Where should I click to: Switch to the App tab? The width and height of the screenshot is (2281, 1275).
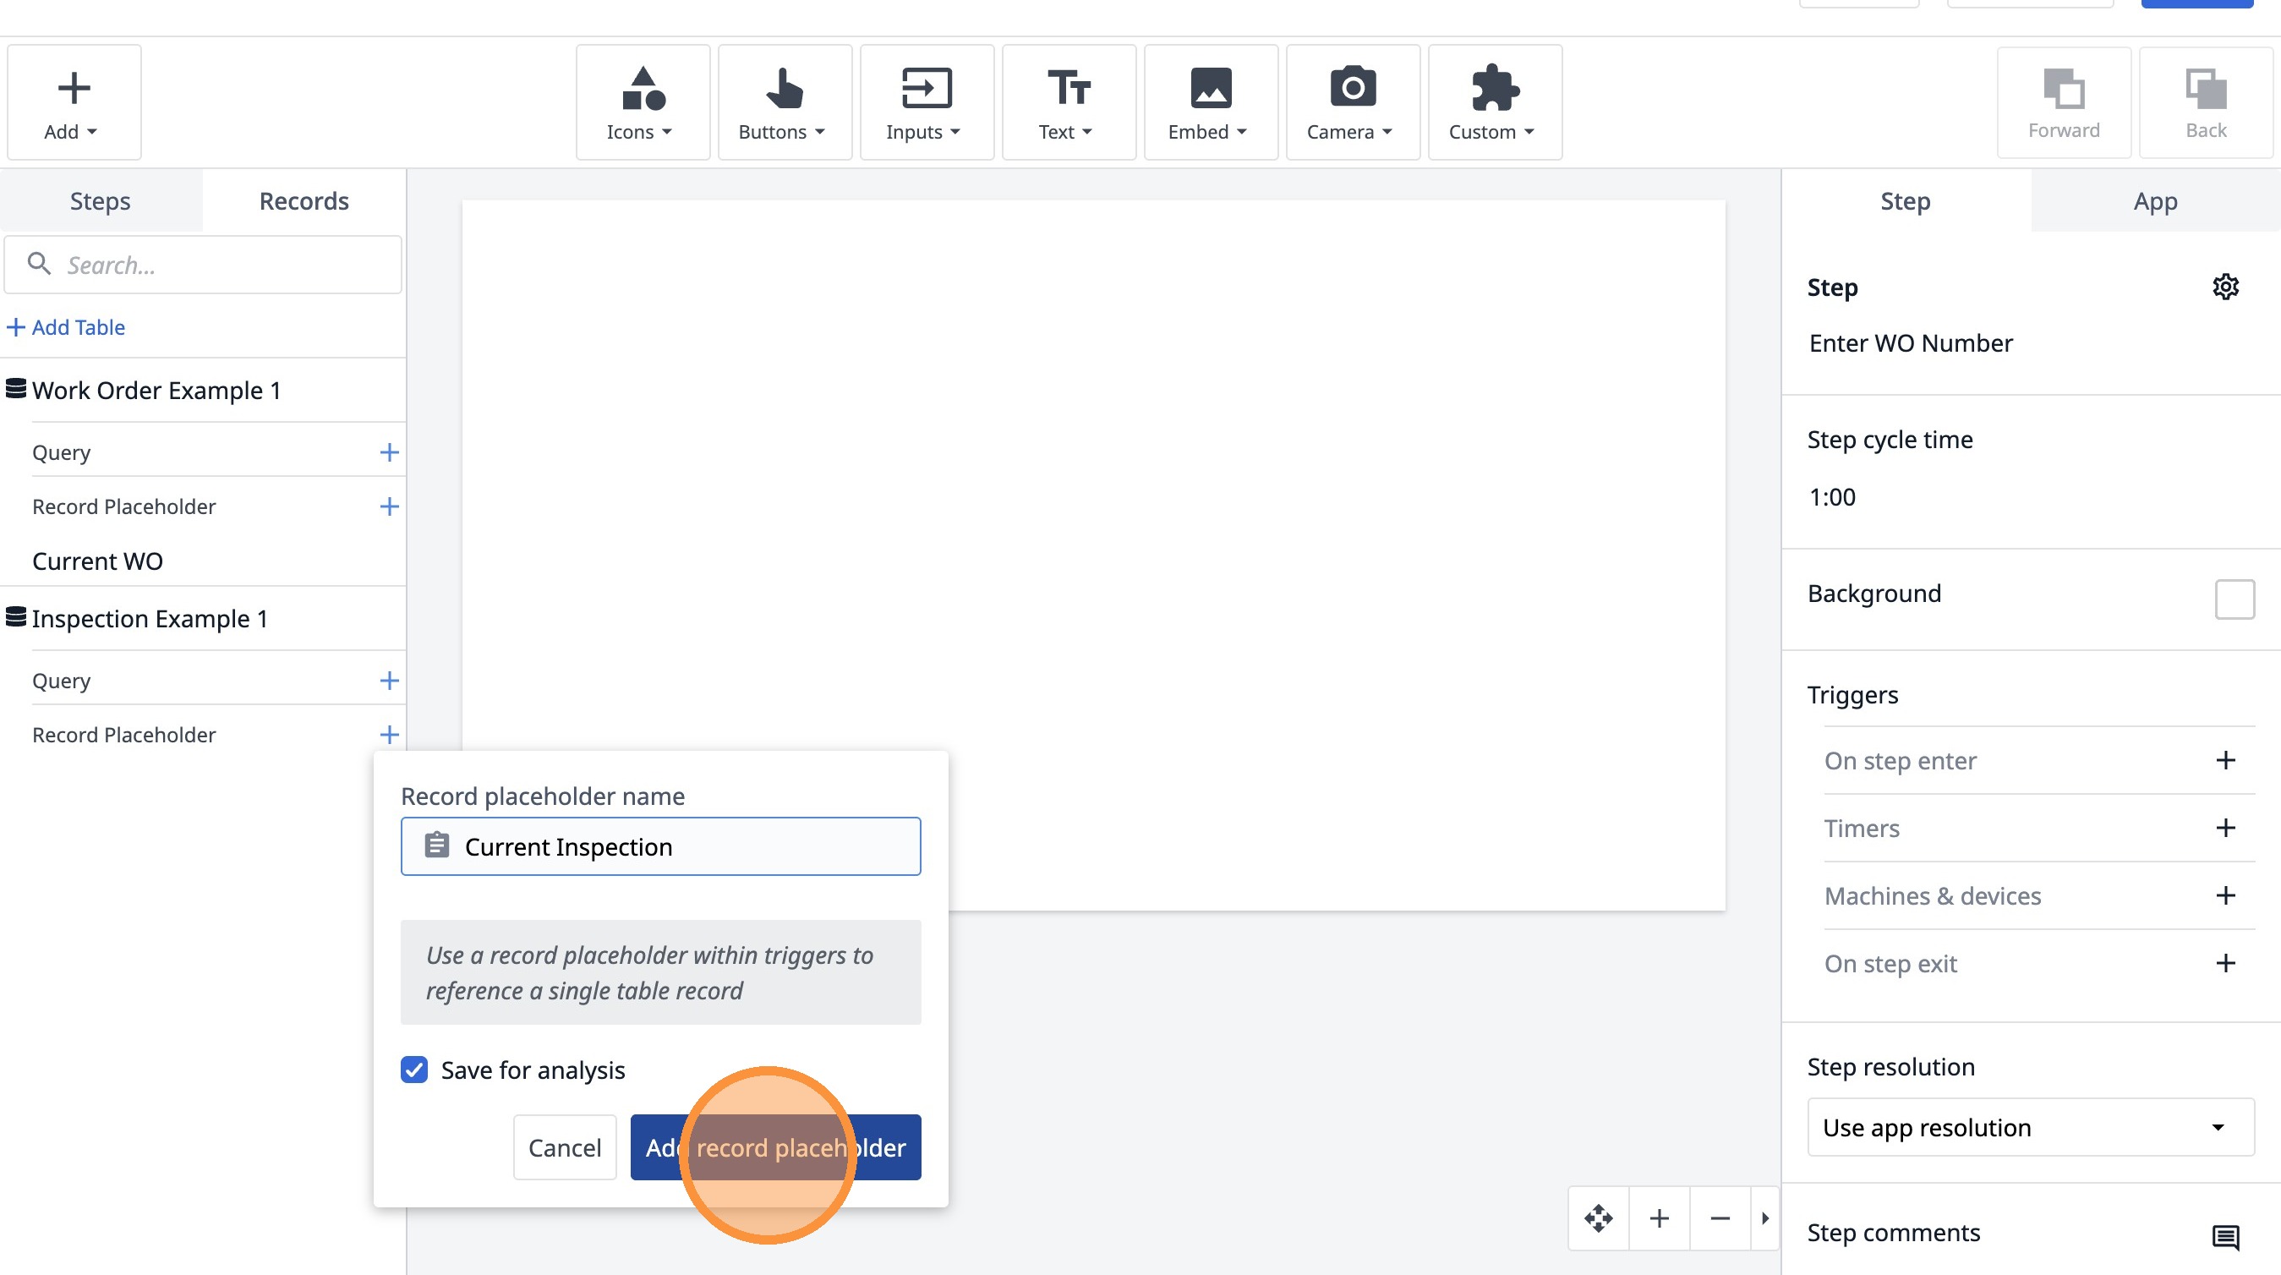pyautogui.click(x=2154, y=201)
